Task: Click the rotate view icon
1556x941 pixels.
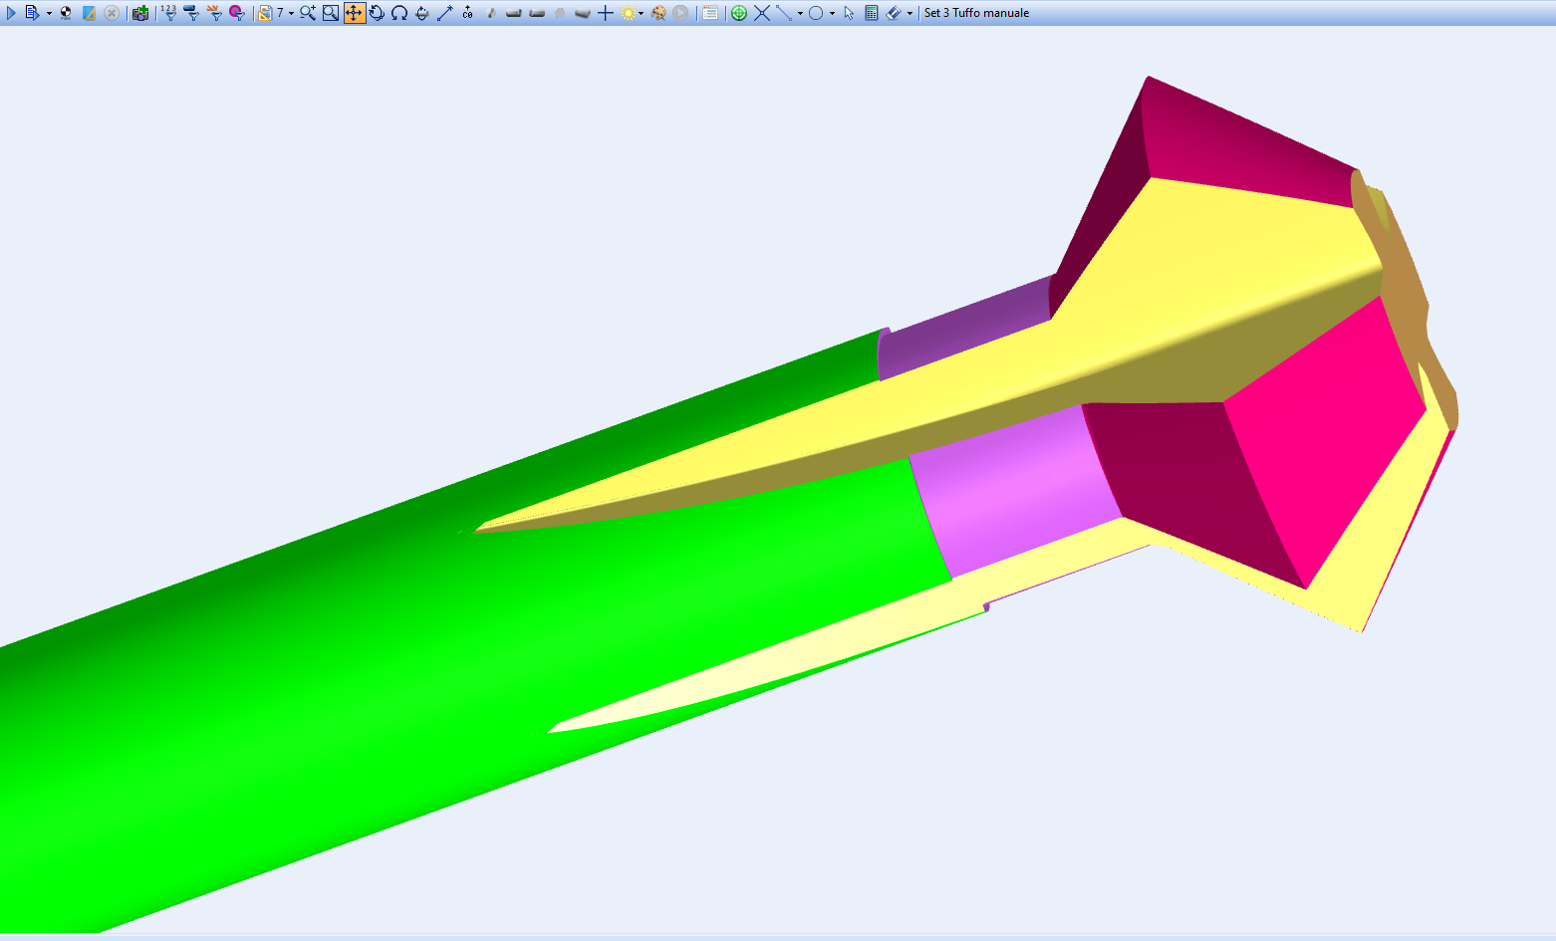Action: (x=377, y=13)
